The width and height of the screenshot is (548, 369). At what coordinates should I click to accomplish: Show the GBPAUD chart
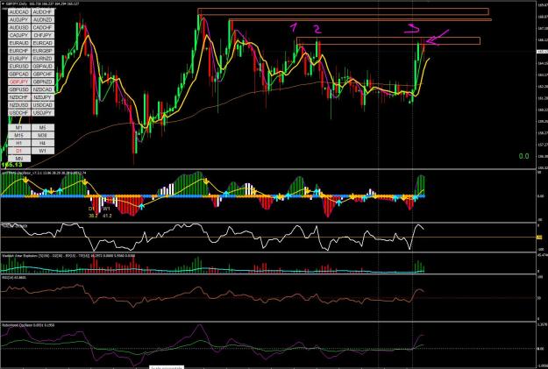coord(43,66)
